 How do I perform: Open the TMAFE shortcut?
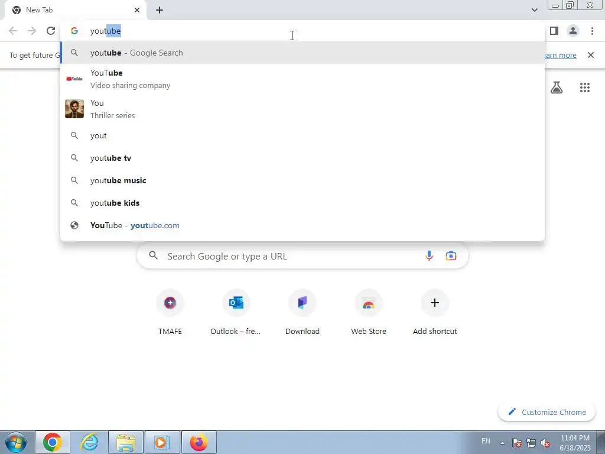tap(170, 313)
